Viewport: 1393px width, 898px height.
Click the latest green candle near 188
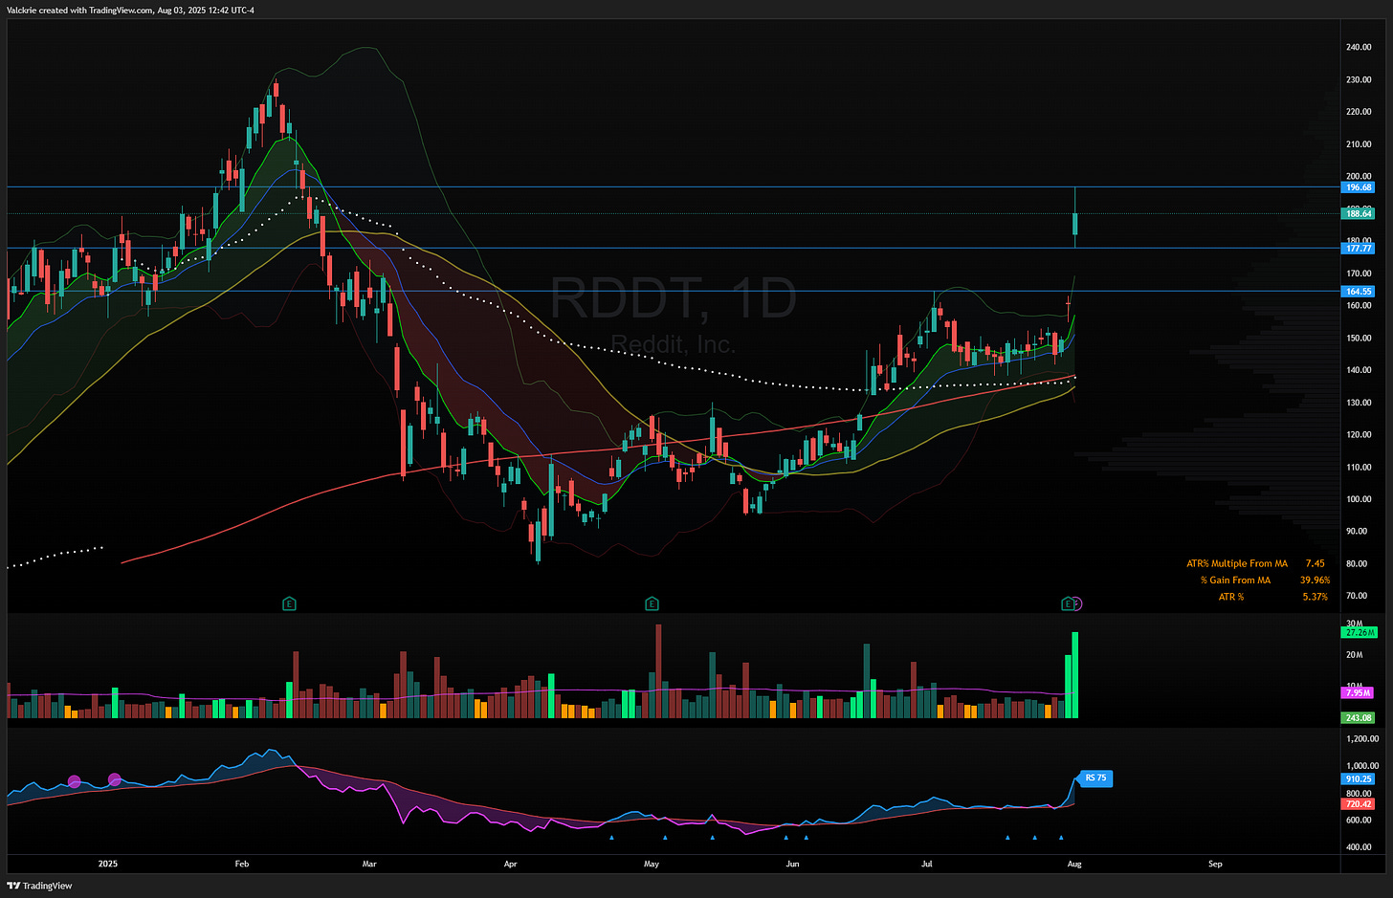1075,224
